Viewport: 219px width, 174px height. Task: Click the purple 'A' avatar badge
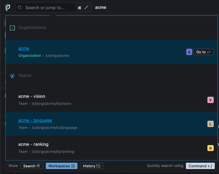189,52
